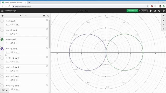Zoom in on the graph
166x93 pixels.
(163, 20)
